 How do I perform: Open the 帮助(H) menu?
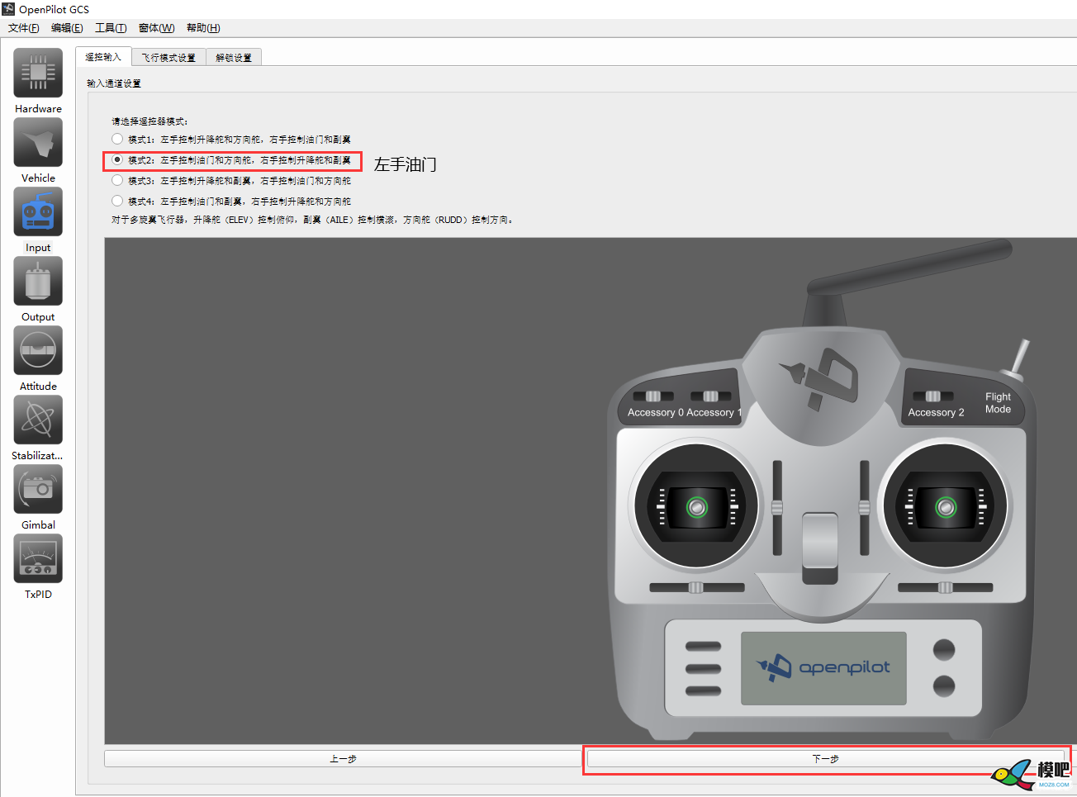(203, 28)
